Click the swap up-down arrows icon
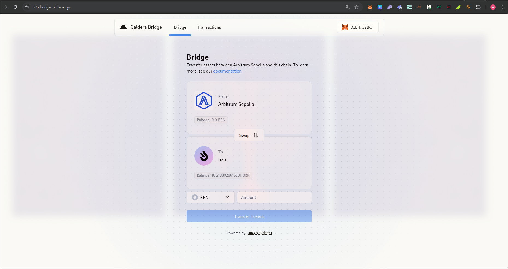 256,135
